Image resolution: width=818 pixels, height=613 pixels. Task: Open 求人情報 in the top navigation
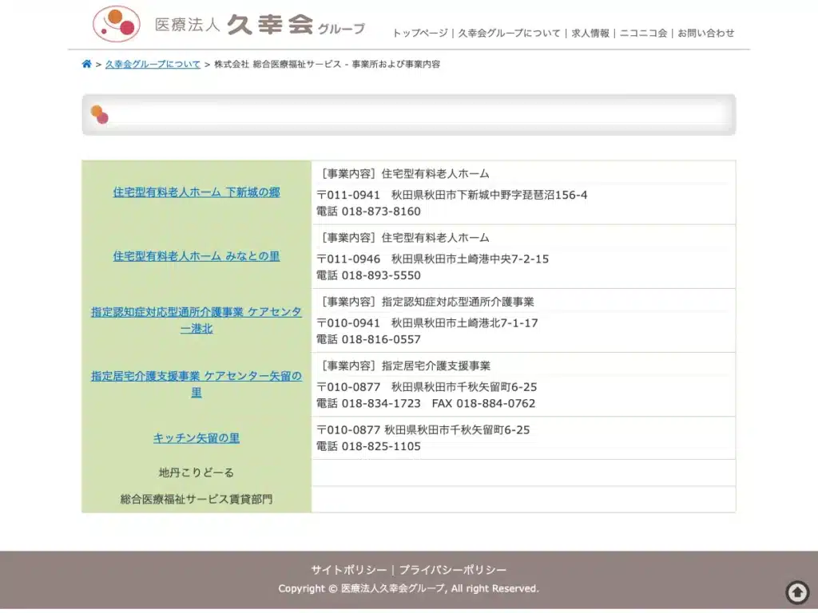[x=590, y=34]
